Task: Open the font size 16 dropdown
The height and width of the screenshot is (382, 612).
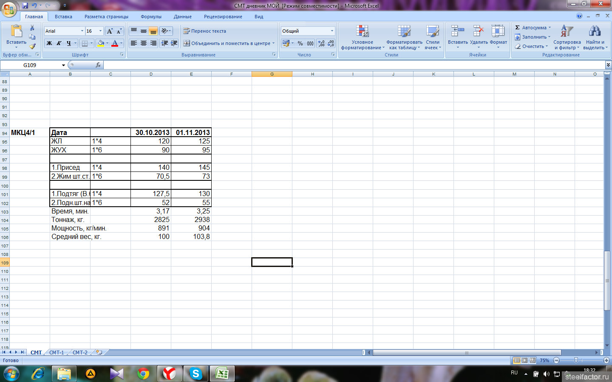Action: tap(101, 31)
